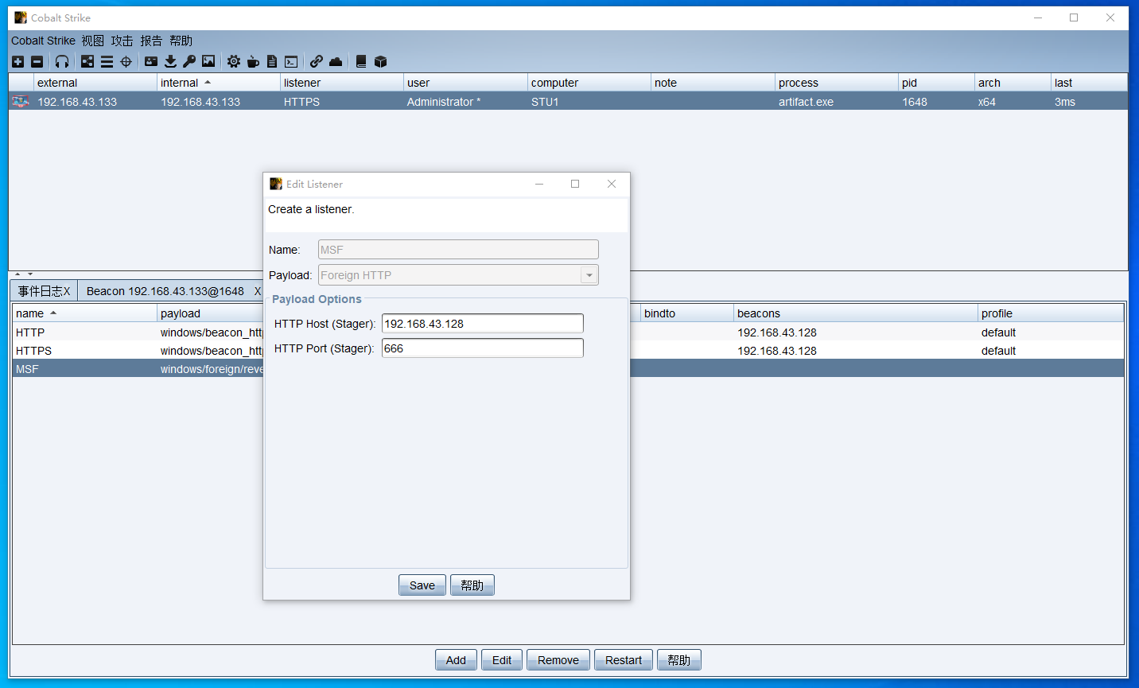
Task: Click the coffee cup Java applet icon
Action: [x=253, y=61]
